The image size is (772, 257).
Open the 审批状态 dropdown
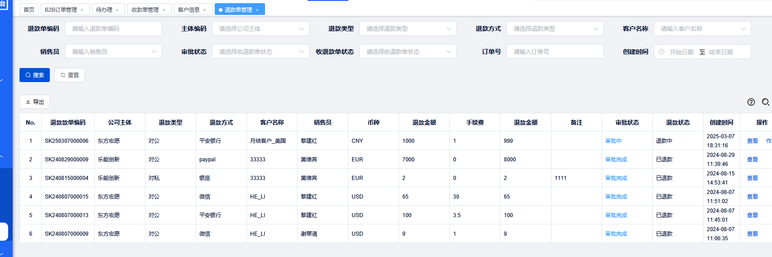[x=261, y=52]
